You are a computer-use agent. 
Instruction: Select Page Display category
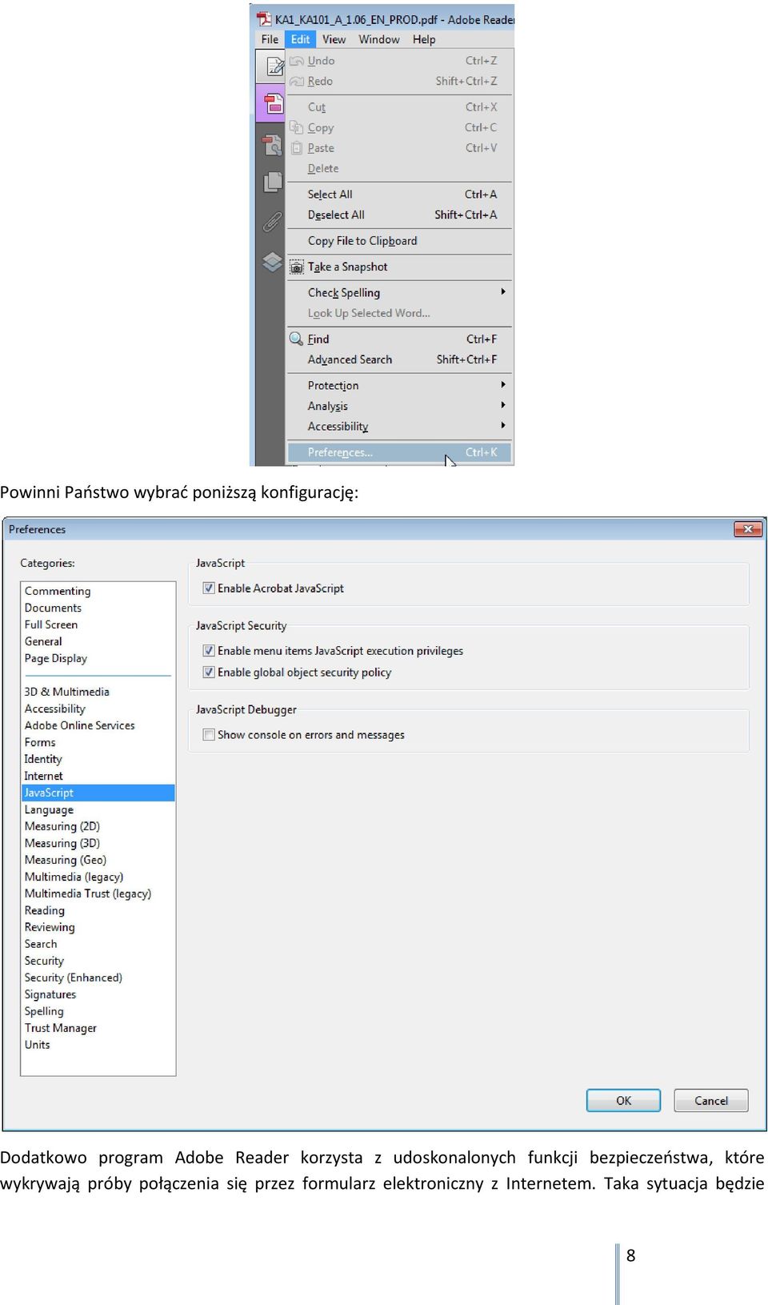56,658
